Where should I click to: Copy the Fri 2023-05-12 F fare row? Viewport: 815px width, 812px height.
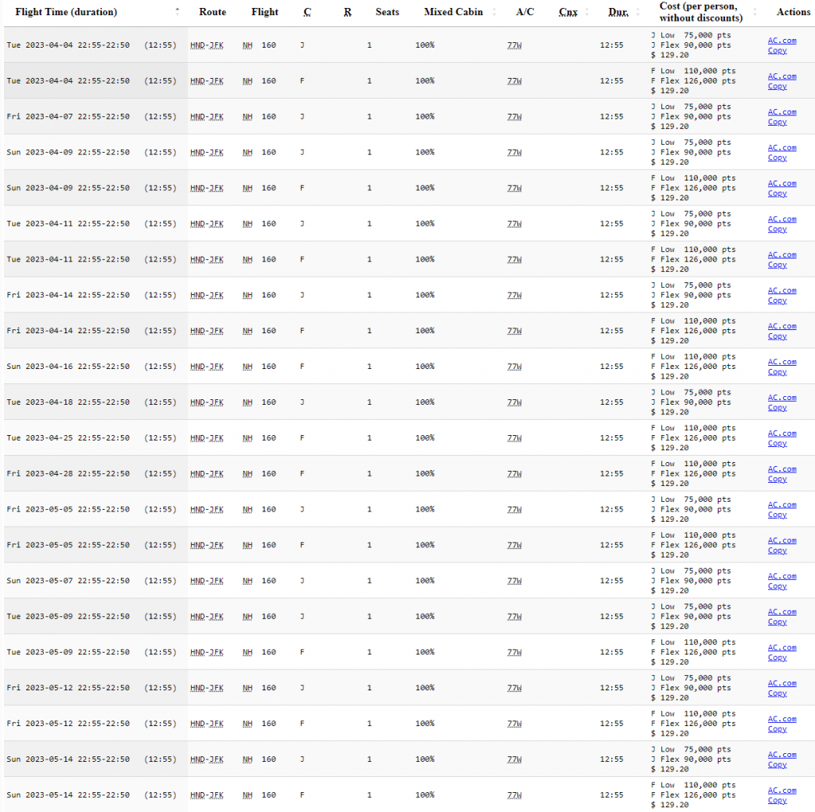[777, 728]
